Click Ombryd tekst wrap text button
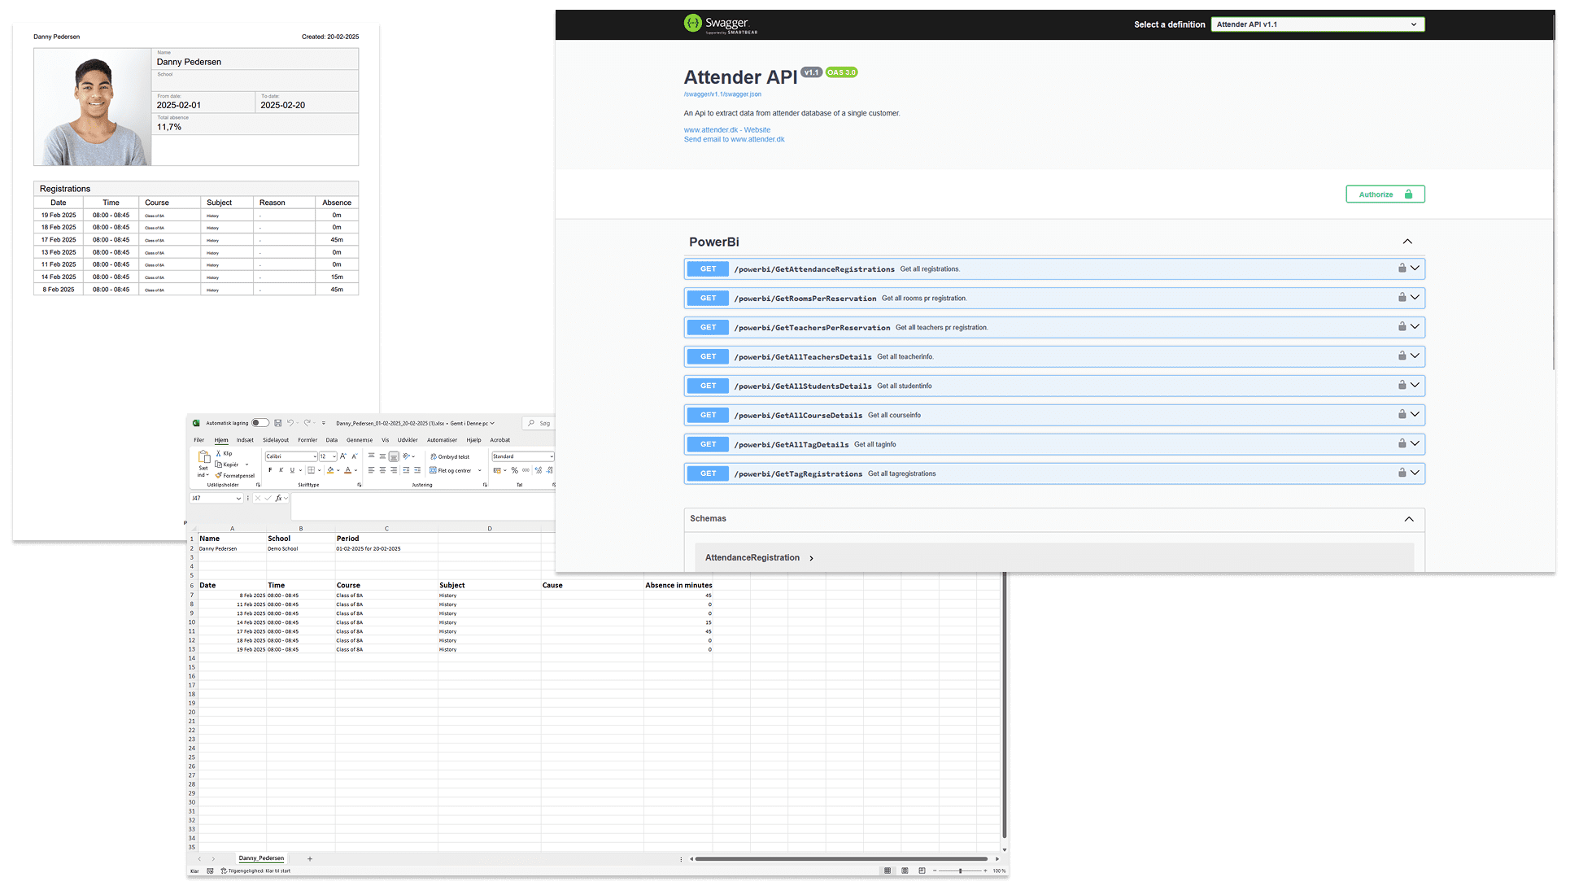 click(x=450, y=456)
